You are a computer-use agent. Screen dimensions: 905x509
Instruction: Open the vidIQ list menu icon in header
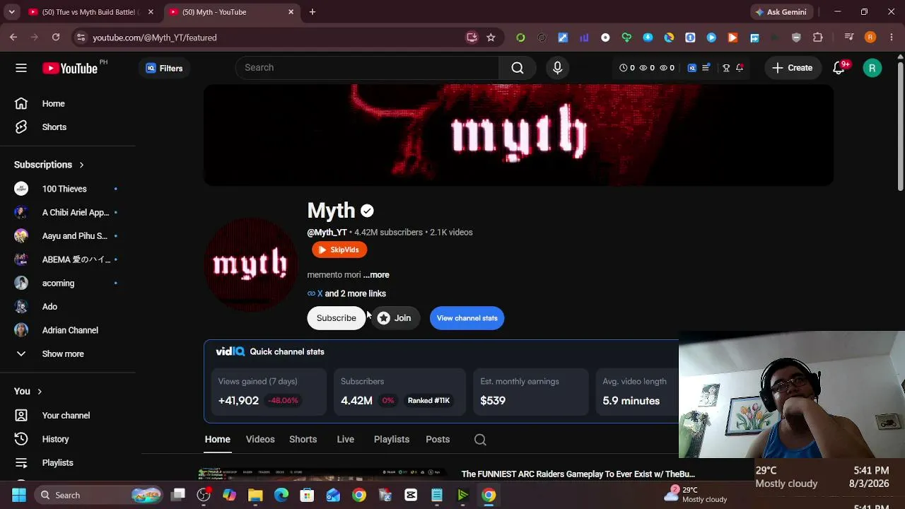tap(706, 68)
